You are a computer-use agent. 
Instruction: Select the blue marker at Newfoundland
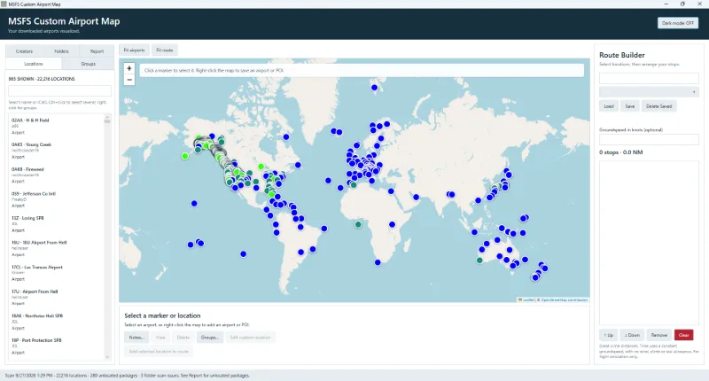click(298, 165)
